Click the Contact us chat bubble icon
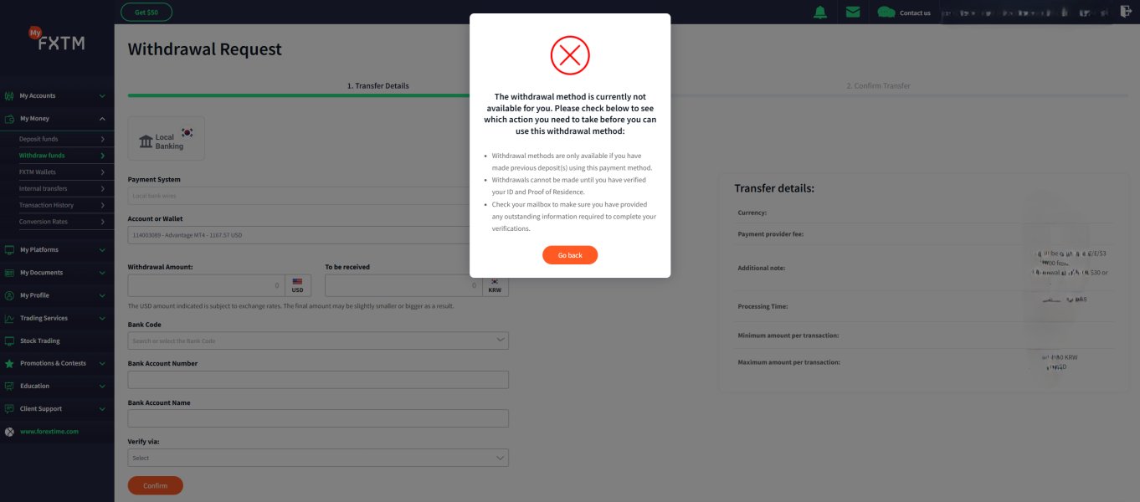Screen dimensions: 1140x502 (x=886, y=12)
